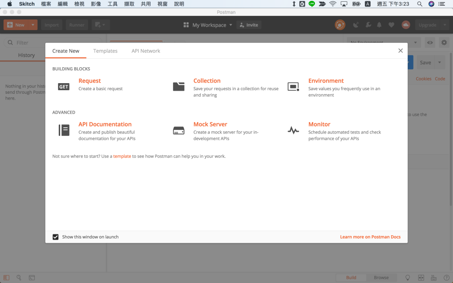
Task: Open the user avatar icon
Action: [406, 25]
